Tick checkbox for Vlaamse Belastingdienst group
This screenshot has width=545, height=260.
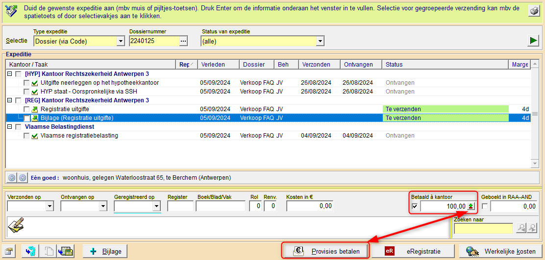[18, 127]
